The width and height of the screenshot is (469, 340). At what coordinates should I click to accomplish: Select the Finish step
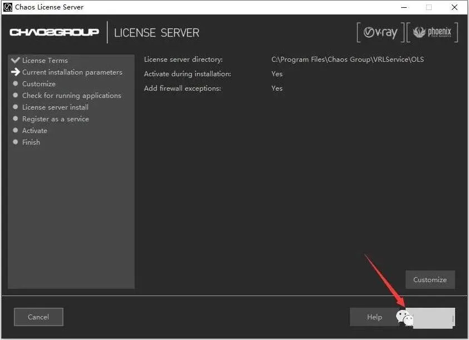coord(31,142)
